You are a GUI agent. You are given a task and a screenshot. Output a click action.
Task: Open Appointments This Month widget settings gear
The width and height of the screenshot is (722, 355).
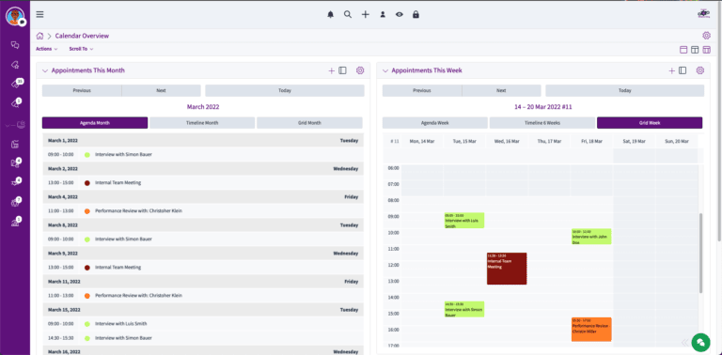[x=360, y=70]
